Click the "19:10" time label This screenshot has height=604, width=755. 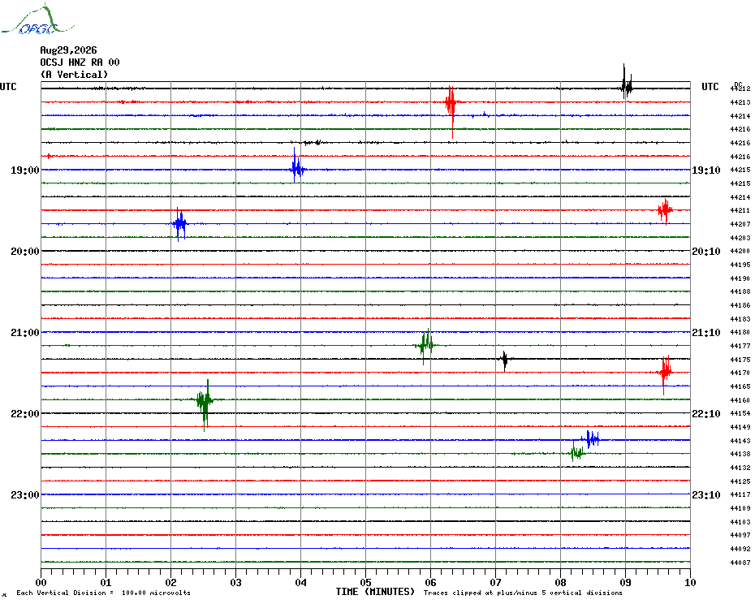(706, 170)
